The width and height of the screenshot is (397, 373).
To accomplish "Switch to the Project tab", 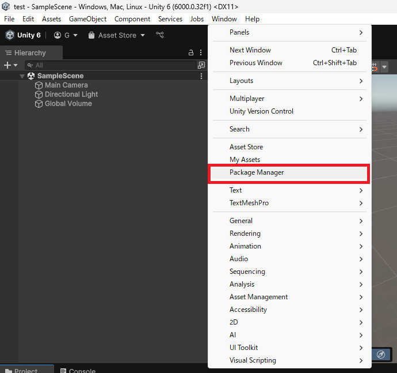I will (x=27, y=369).
